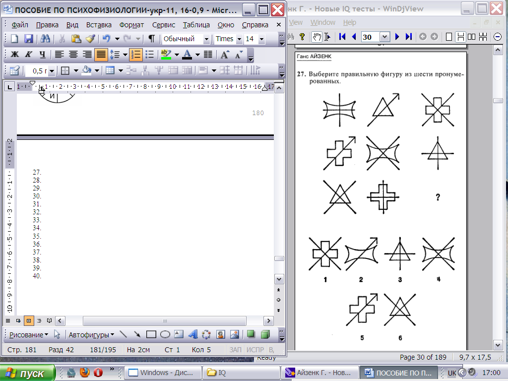Open the Таблица menu

(x=196, y=25)
